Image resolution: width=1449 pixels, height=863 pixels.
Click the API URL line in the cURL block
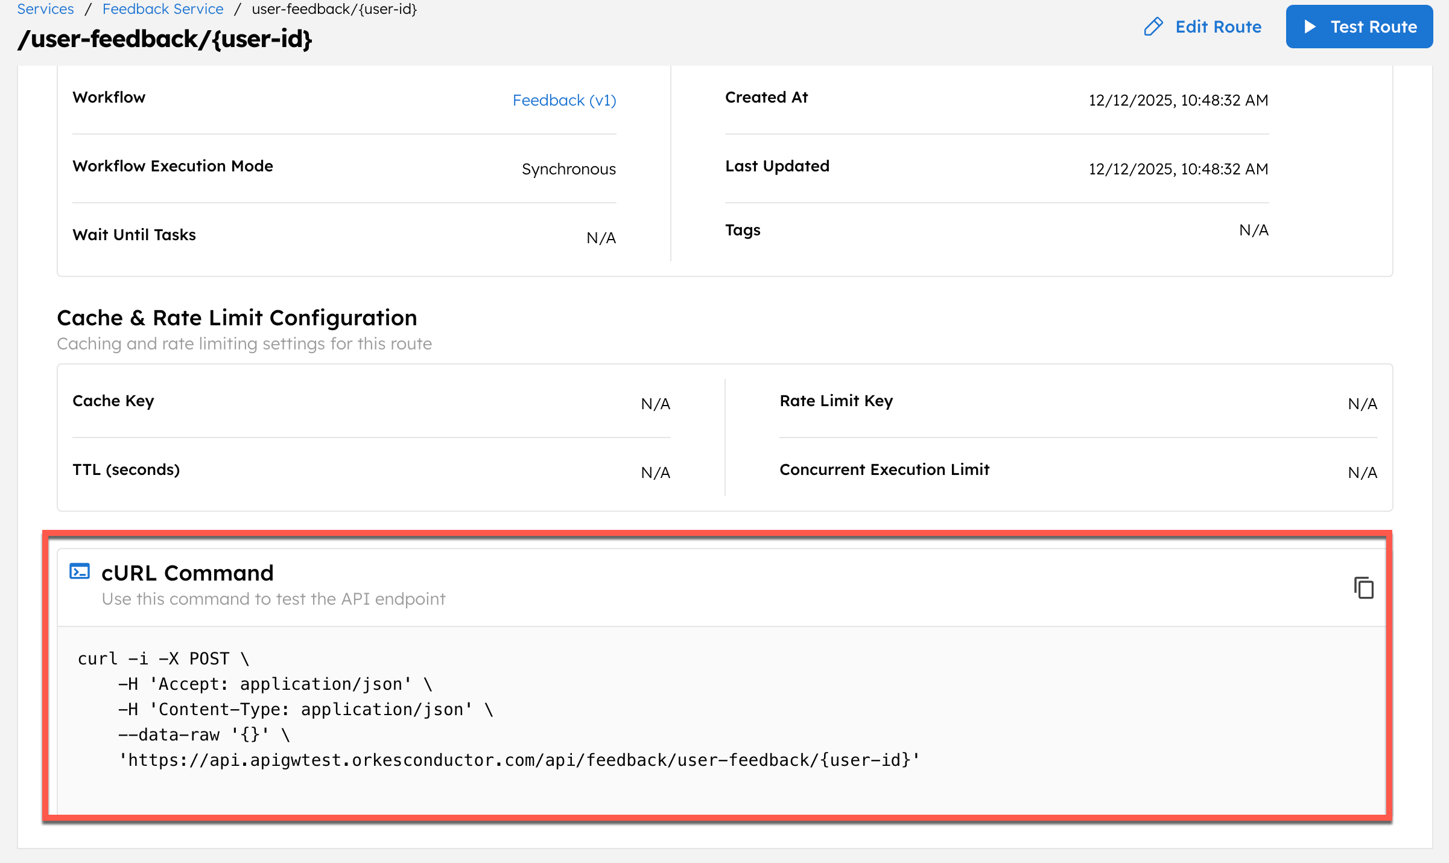point(519,760)
